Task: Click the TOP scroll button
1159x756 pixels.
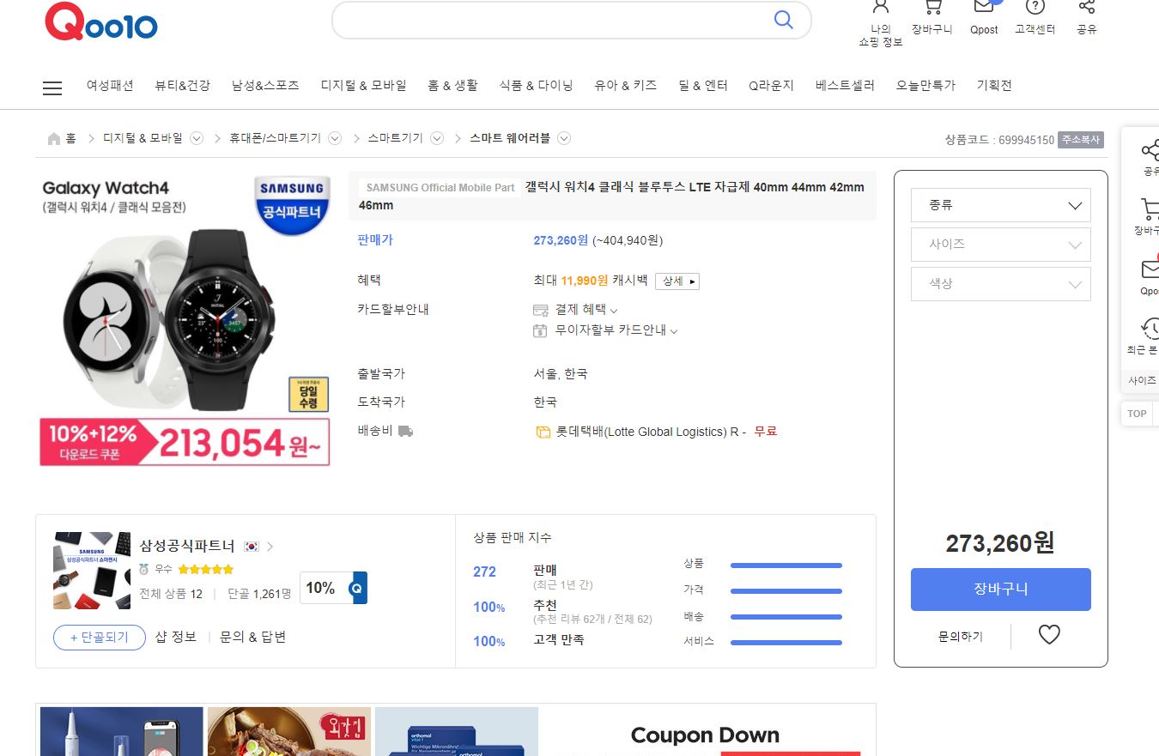Action: [1138, 414]
